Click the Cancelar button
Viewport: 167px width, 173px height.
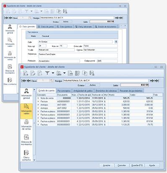tap(122, 165)
